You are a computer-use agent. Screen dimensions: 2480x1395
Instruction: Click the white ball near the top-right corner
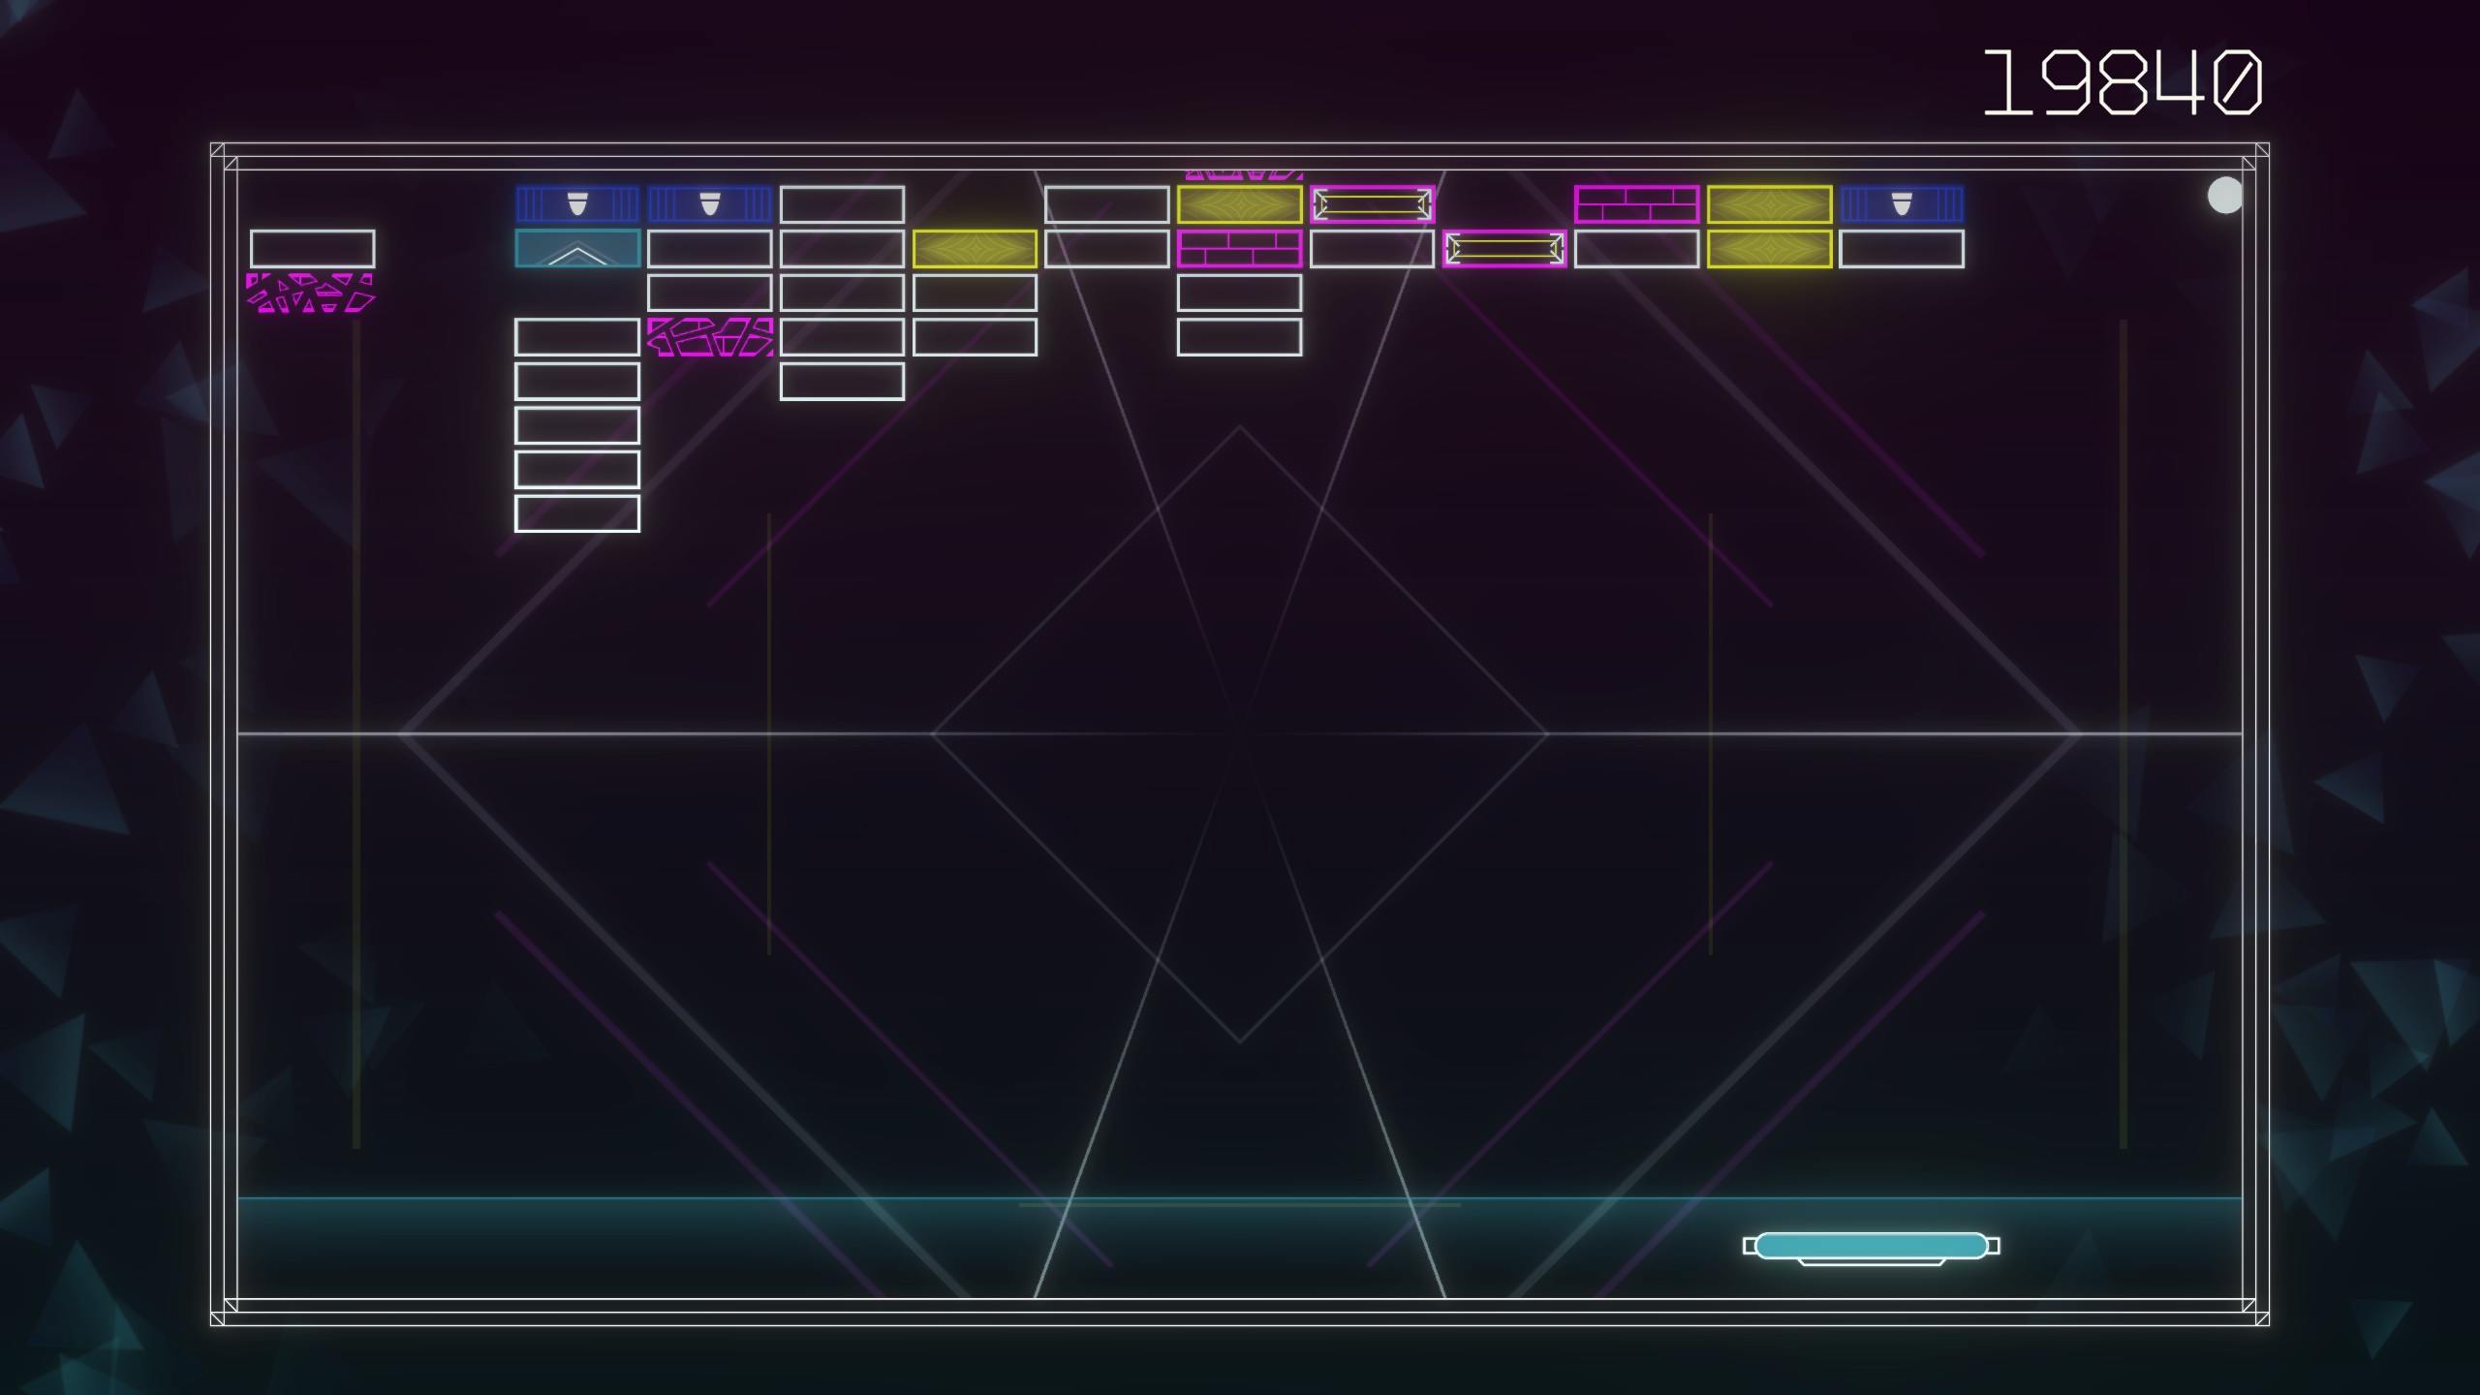pyautogui.click(x=2224, y=196)
